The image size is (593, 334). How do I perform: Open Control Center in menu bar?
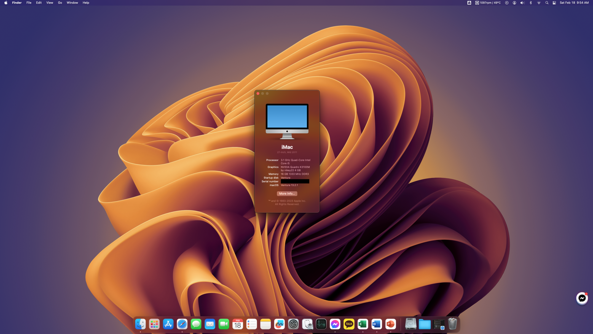click(554, 3)
